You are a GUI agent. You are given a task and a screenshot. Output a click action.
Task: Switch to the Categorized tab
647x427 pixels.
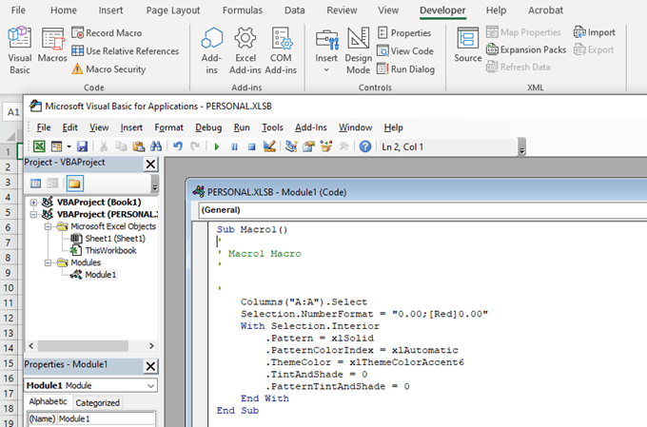tap(97, 402)
